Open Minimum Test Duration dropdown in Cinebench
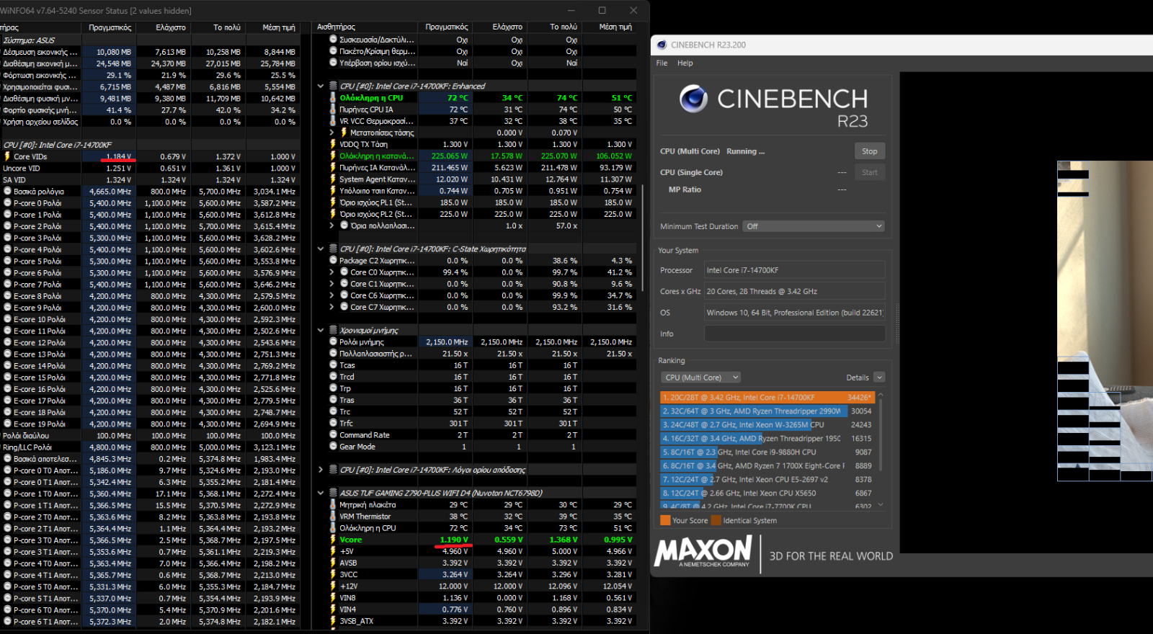The height and width of the screenshot is (634, 1153). tap(814, 226)
